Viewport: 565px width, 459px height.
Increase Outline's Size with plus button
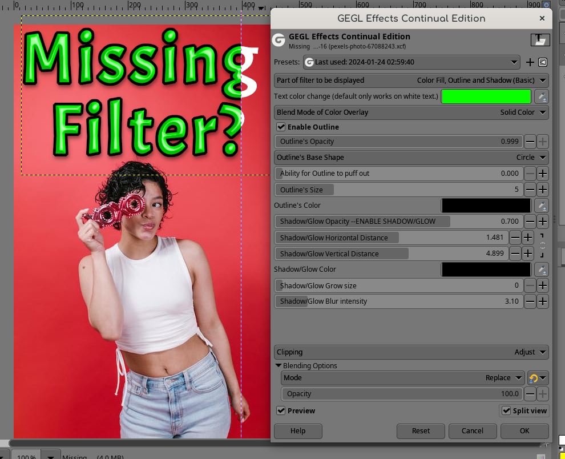543,190
